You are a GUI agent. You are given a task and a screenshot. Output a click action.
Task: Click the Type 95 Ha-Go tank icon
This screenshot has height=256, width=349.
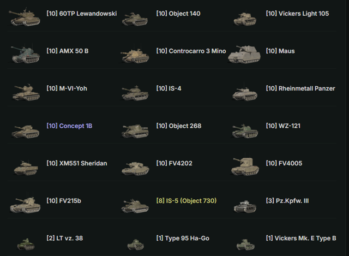point(135,244)
